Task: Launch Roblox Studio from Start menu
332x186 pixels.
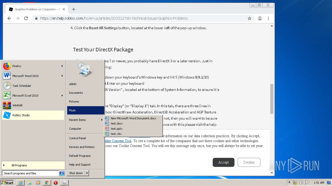Action: 33,115
